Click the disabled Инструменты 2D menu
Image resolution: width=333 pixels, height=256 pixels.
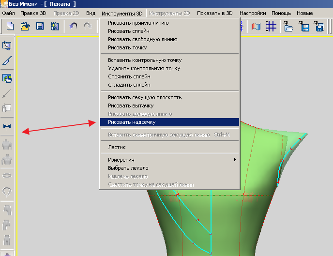pos(169,13)
